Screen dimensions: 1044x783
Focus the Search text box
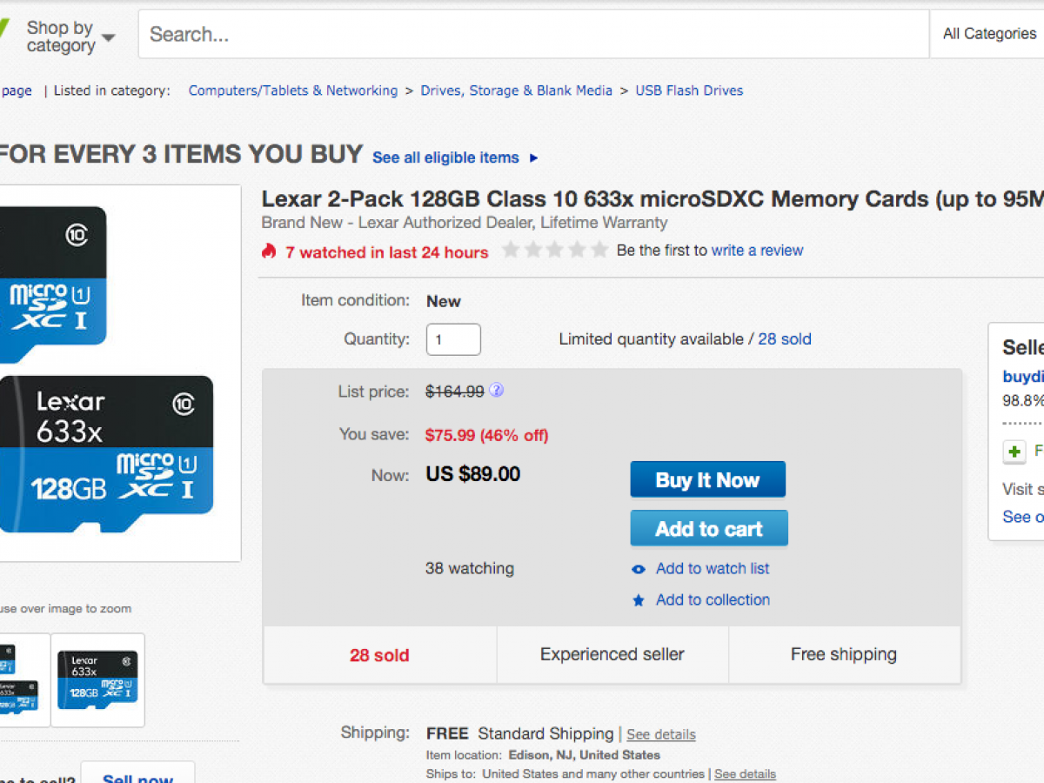coord(532,35)
